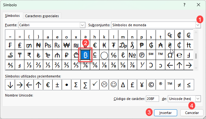Image resolution: width=206 pixels, height=119 pixels.
Task: Pick the euro sign in recently used symbols
Action: click(48, 85)
